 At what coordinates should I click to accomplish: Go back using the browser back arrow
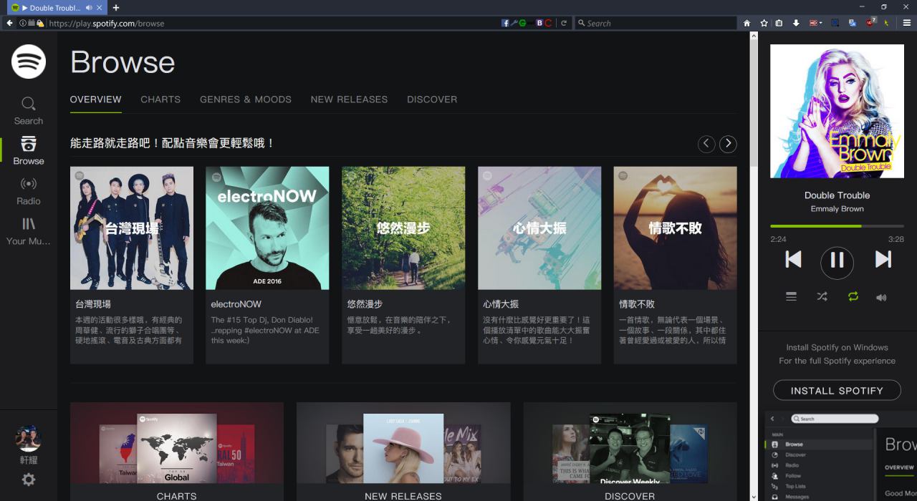(9, 23)
